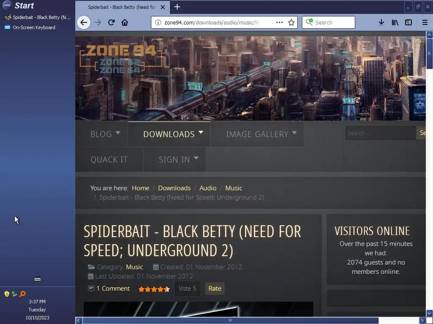433x324 pixels.
Task: Click the Zone 94 site logo
Action: point(121,59)
